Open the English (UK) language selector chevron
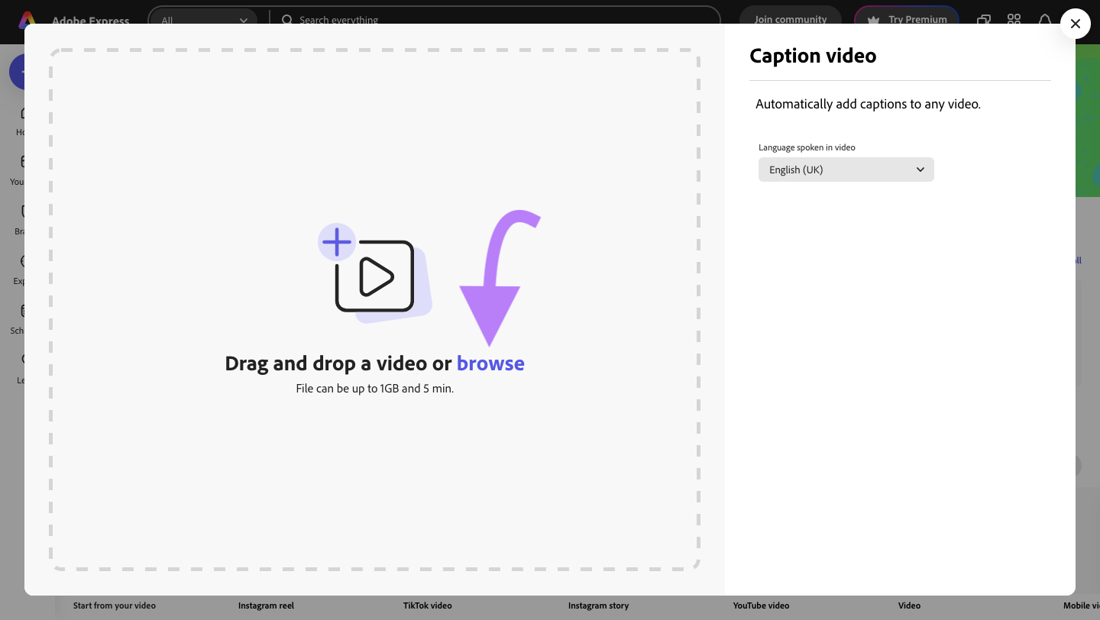Image resolution: width=1100 pixels, height=620 pixels. click(920, 170)
